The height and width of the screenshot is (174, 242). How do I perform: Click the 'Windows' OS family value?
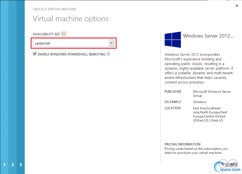coord(200,102)
